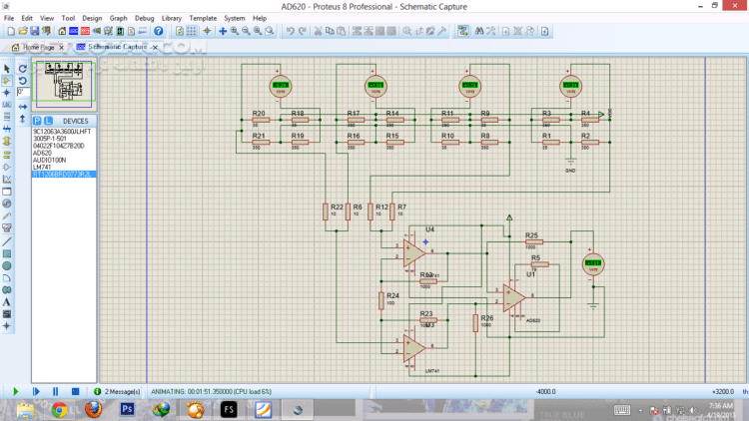Click the '2 Message(s)' status indicator

[121, 392]
